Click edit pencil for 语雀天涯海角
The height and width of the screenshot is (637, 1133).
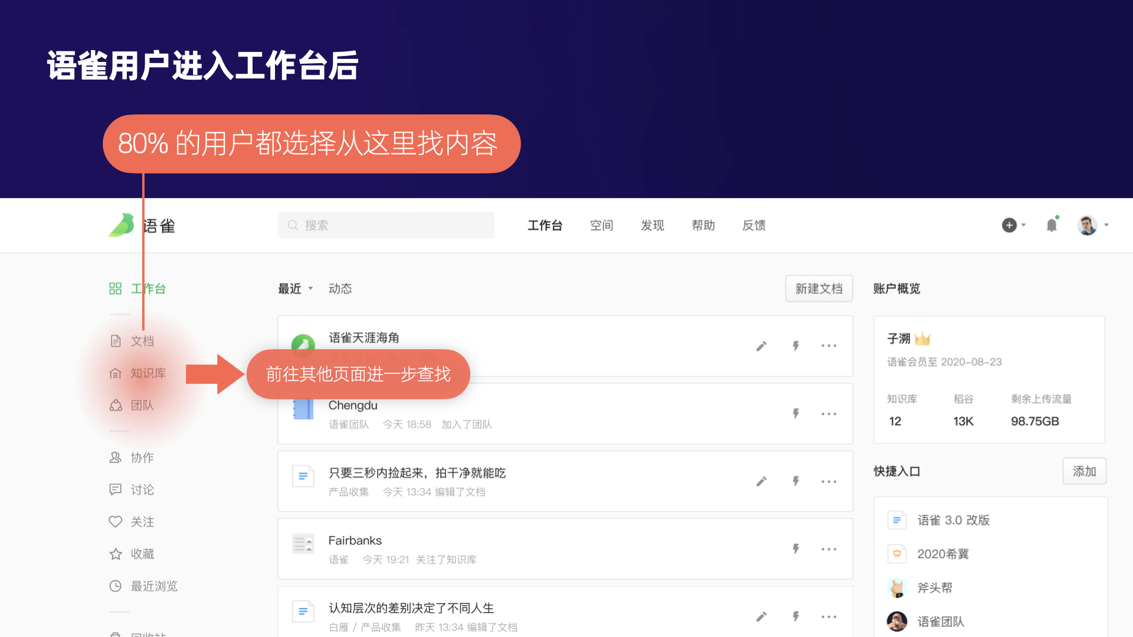tap(761, 346)
